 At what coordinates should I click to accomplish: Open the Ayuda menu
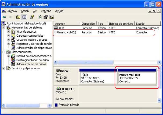[59, 11]
